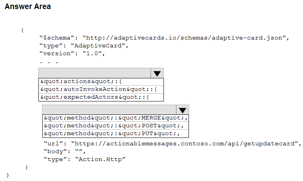The width and height of the screenshot is (303, 181).
Task: Expand the second dropdown arrow above method options
Action: pyautogui.click(x=182, y=110)
